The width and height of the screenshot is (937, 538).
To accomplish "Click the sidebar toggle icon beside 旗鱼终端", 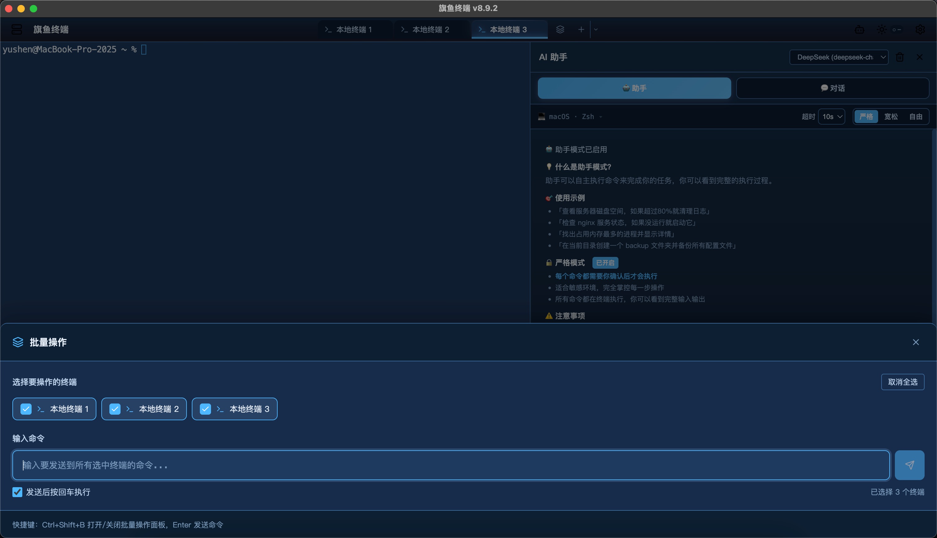I will (17, 29).
